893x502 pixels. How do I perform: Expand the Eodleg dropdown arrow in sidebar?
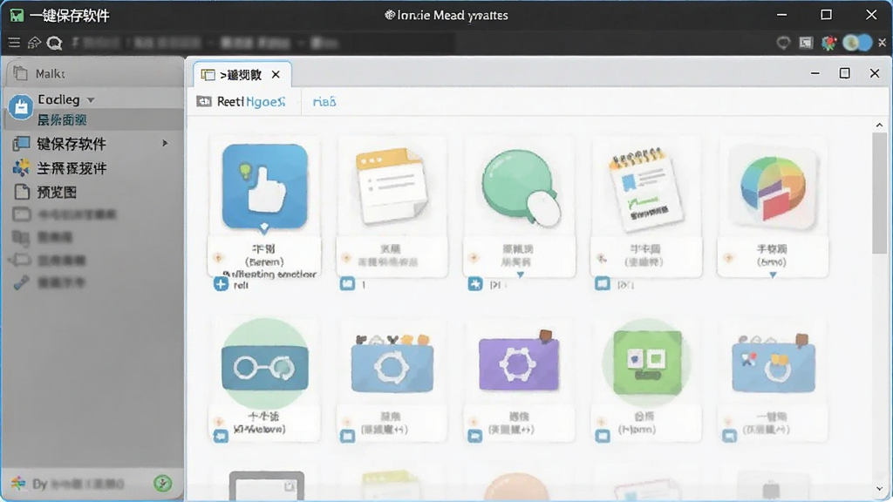(91, 100)
